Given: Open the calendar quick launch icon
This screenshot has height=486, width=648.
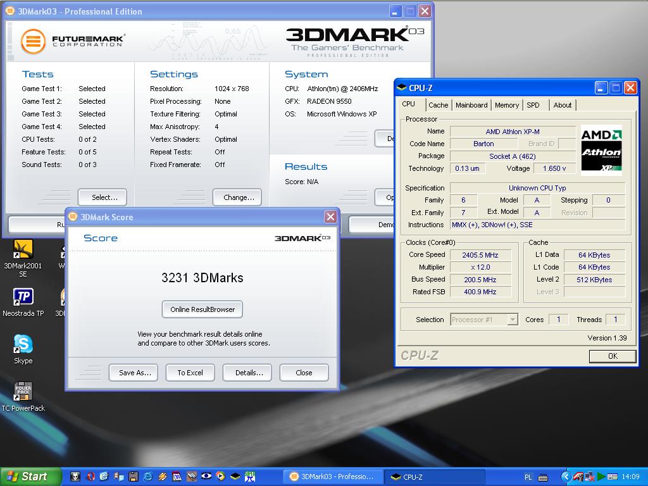Looking at the screenshot, I should (177, 477).
